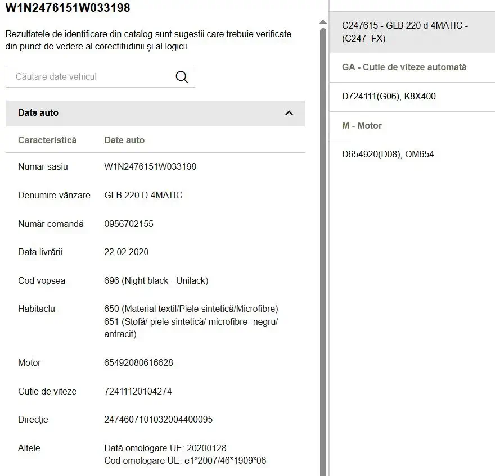Click the Cod vopsea row label
The height and width of the screenshot is (476, 495).
(42, 281)
